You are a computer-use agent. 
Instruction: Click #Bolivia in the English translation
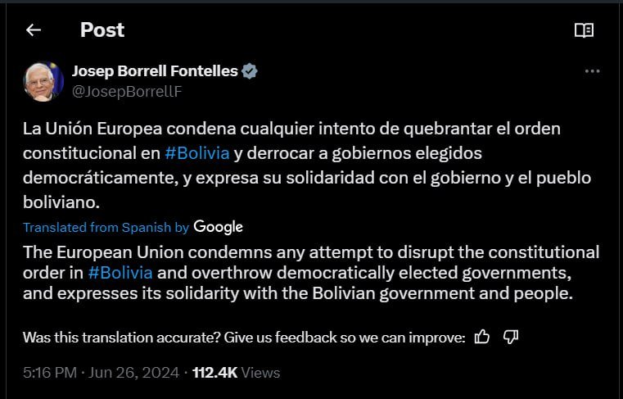click(x=120, y=273)
